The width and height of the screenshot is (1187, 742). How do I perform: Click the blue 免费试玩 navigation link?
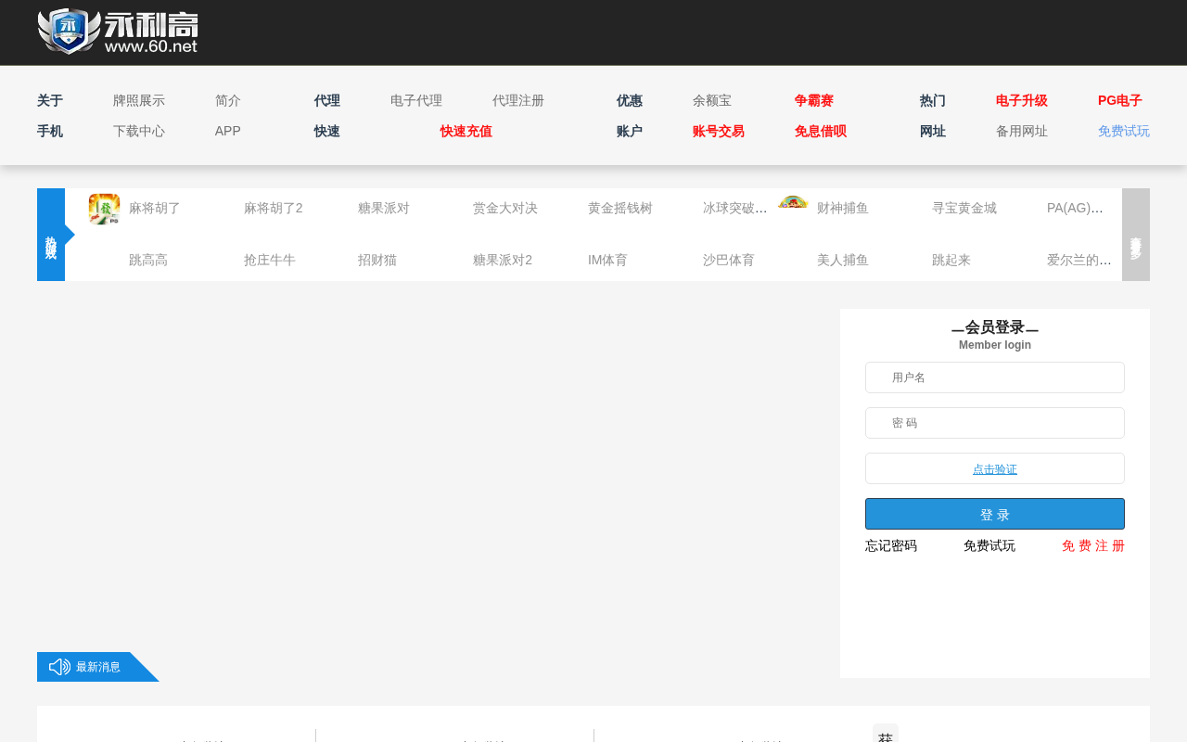1123,132
